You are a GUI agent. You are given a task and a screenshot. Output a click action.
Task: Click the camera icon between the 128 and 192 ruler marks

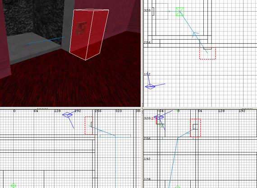[67, 115]
